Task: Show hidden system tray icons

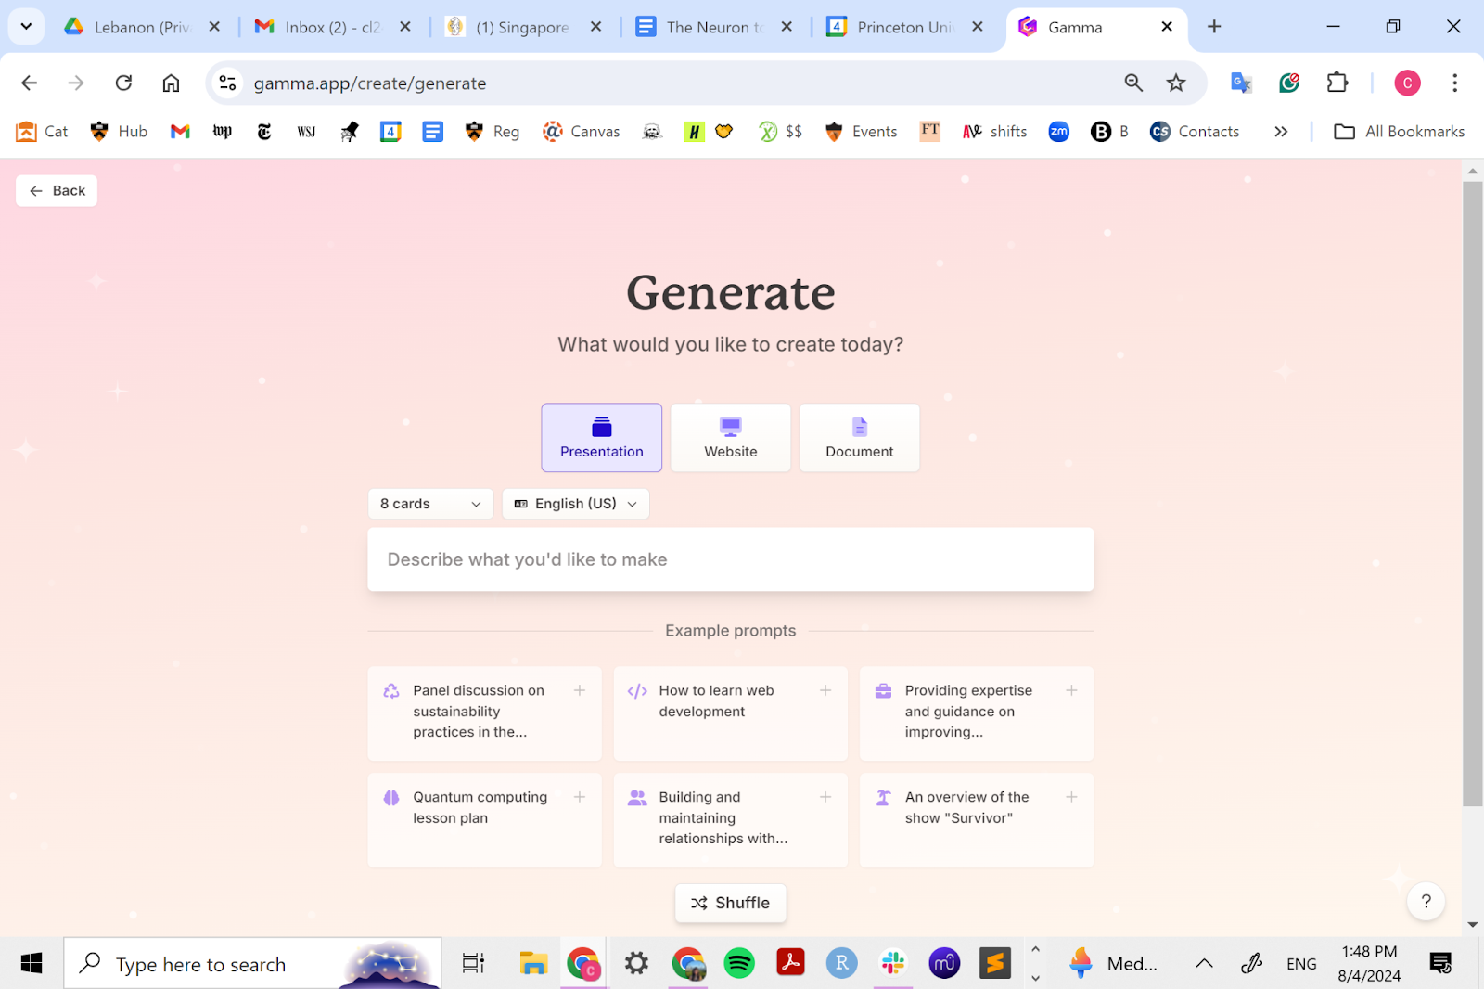Action: point(1204,964)
